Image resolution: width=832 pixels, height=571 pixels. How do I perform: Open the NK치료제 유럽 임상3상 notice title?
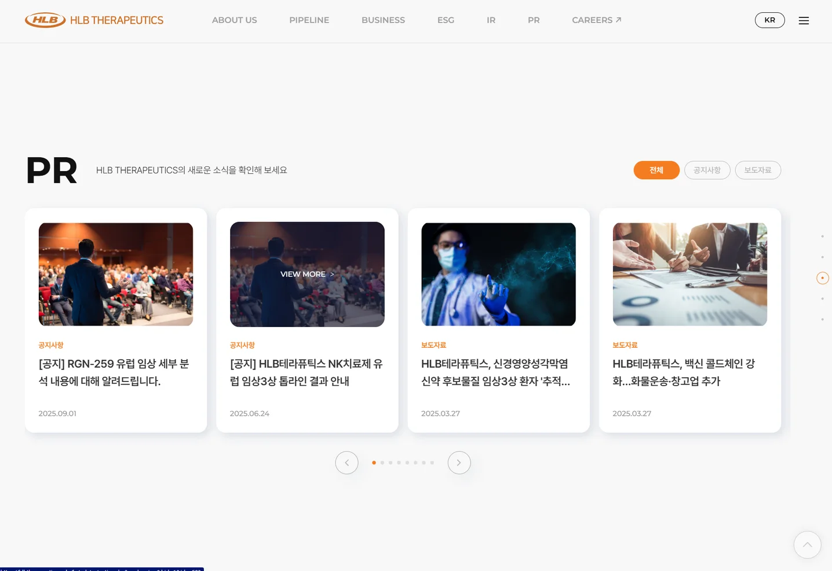(306, 372)
